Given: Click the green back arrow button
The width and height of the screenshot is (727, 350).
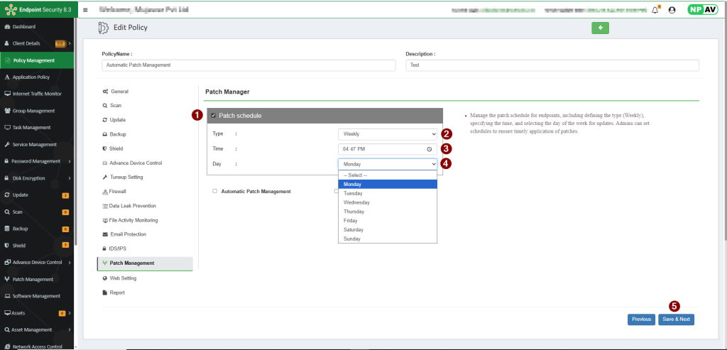Looking at the screenshot, I should click(x=600, y=28).
